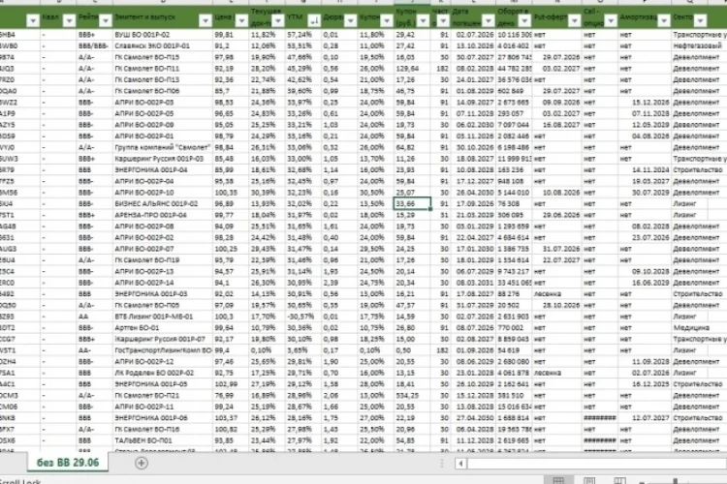727x484 pixels.
Task: Click the horizontal scrollbar track
Action: (x=596, y=463)
